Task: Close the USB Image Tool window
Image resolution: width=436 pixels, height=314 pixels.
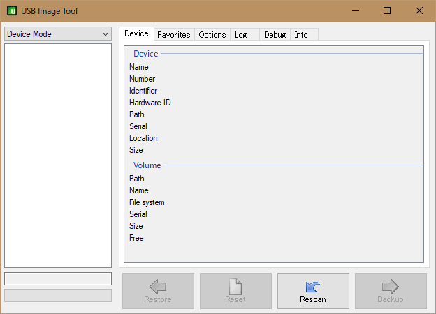Action: [419, 10]
